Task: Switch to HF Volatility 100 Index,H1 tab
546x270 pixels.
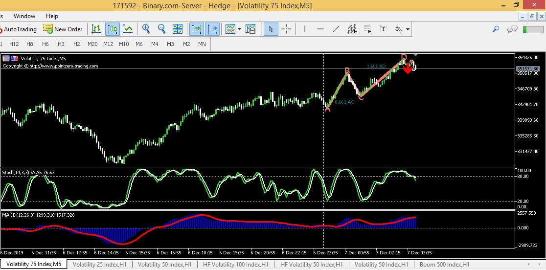Action: click(x=236, y=265)
